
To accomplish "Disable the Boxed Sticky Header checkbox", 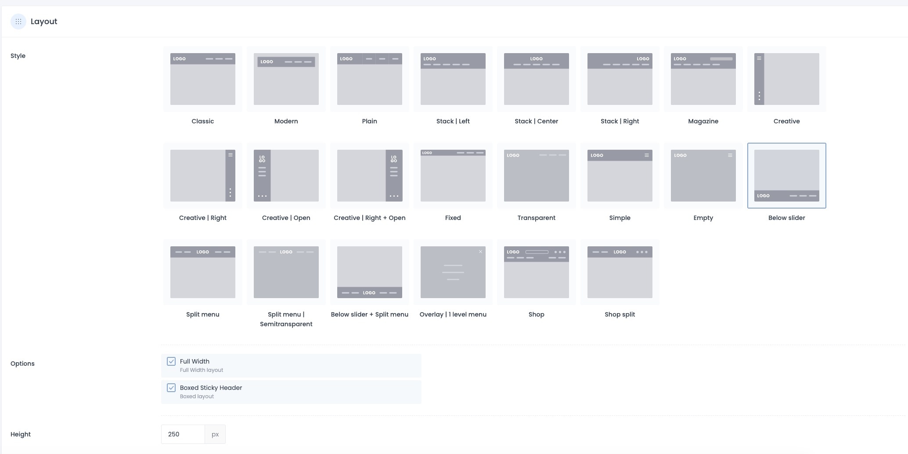I will pos(171,388).
